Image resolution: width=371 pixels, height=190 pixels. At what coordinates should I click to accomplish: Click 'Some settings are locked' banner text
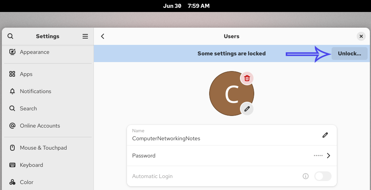(x=232, y=53)
